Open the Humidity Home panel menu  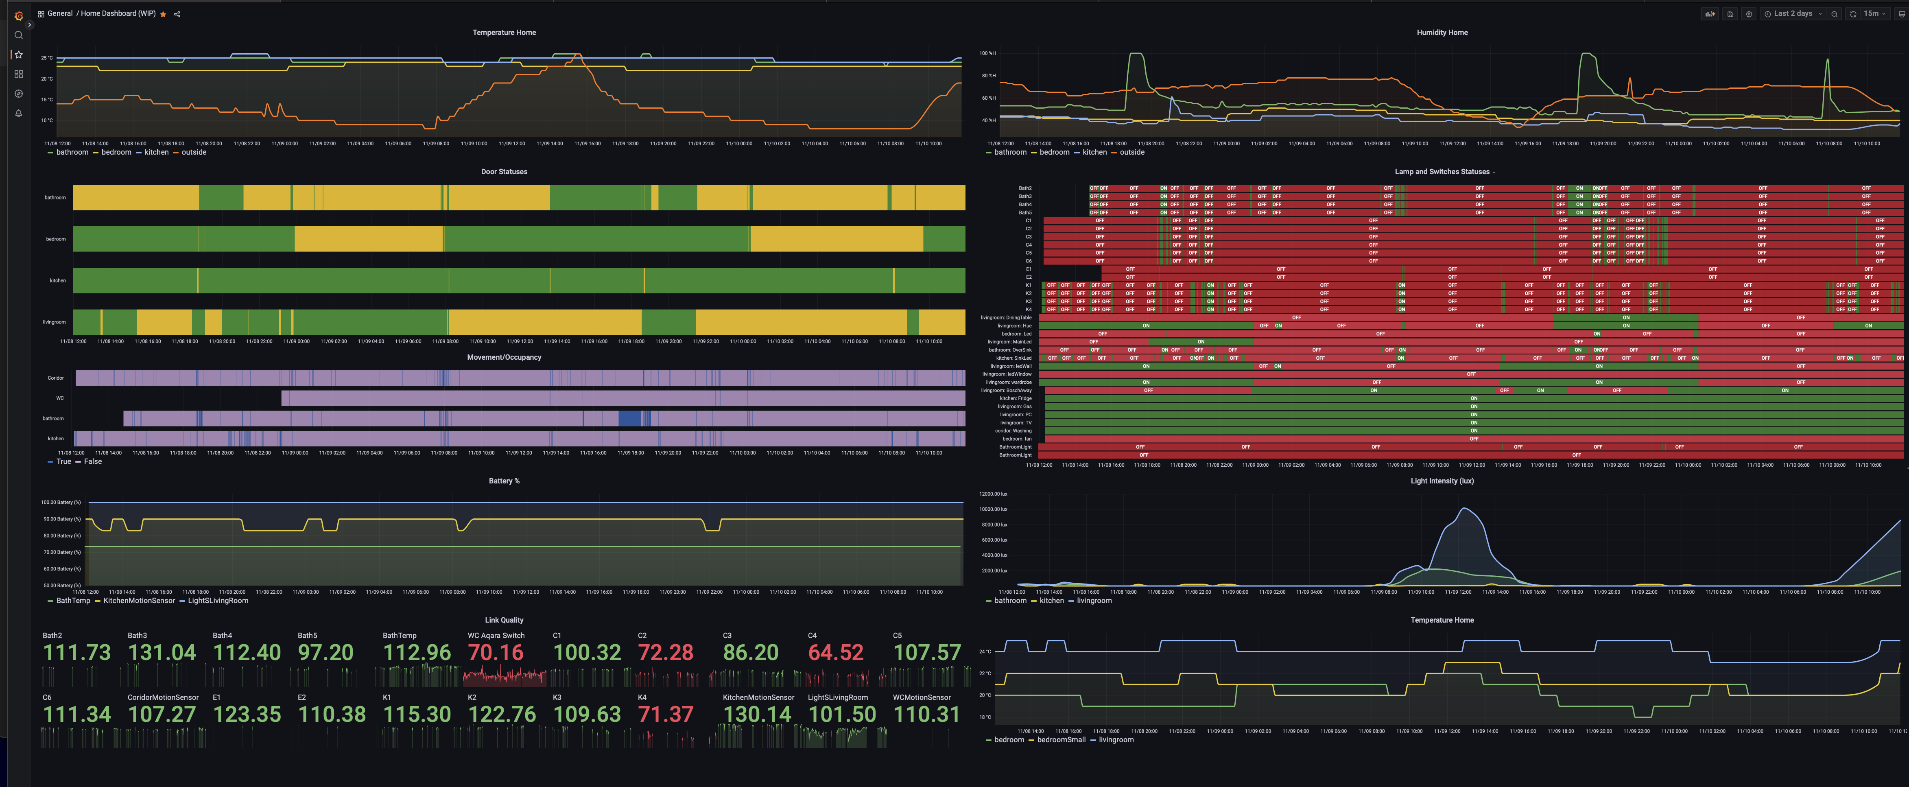coord(1442,33)
